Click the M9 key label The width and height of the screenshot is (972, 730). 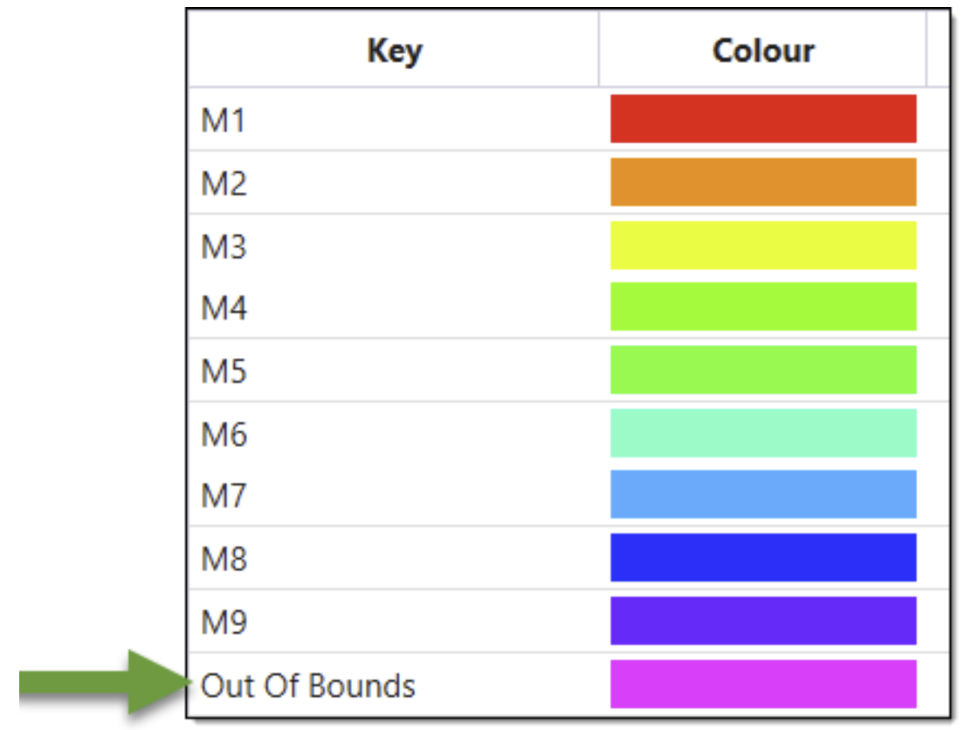pos(224,622)
